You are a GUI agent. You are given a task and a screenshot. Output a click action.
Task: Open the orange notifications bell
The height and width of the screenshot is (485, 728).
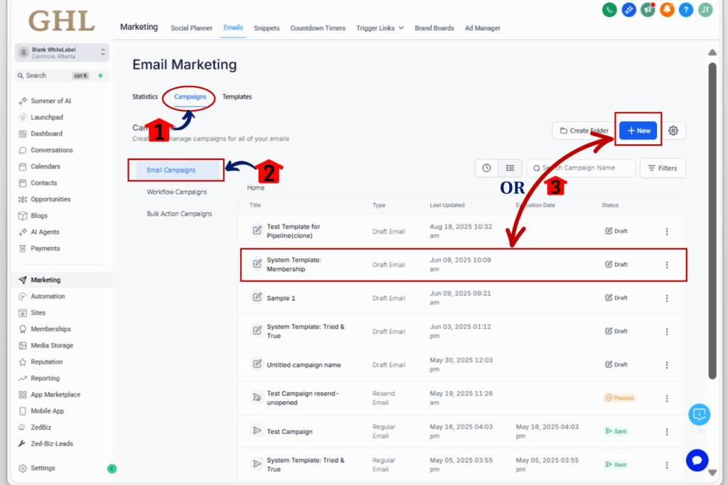pos(667,9)
